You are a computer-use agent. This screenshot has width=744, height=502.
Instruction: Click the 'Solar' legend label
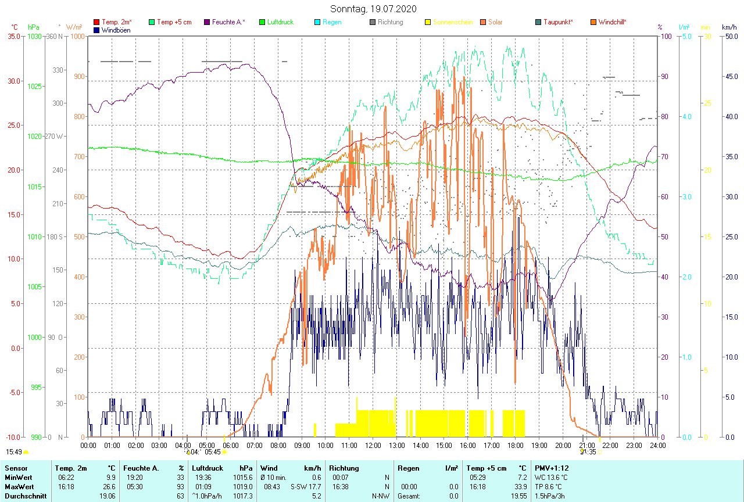pos(495,22)
